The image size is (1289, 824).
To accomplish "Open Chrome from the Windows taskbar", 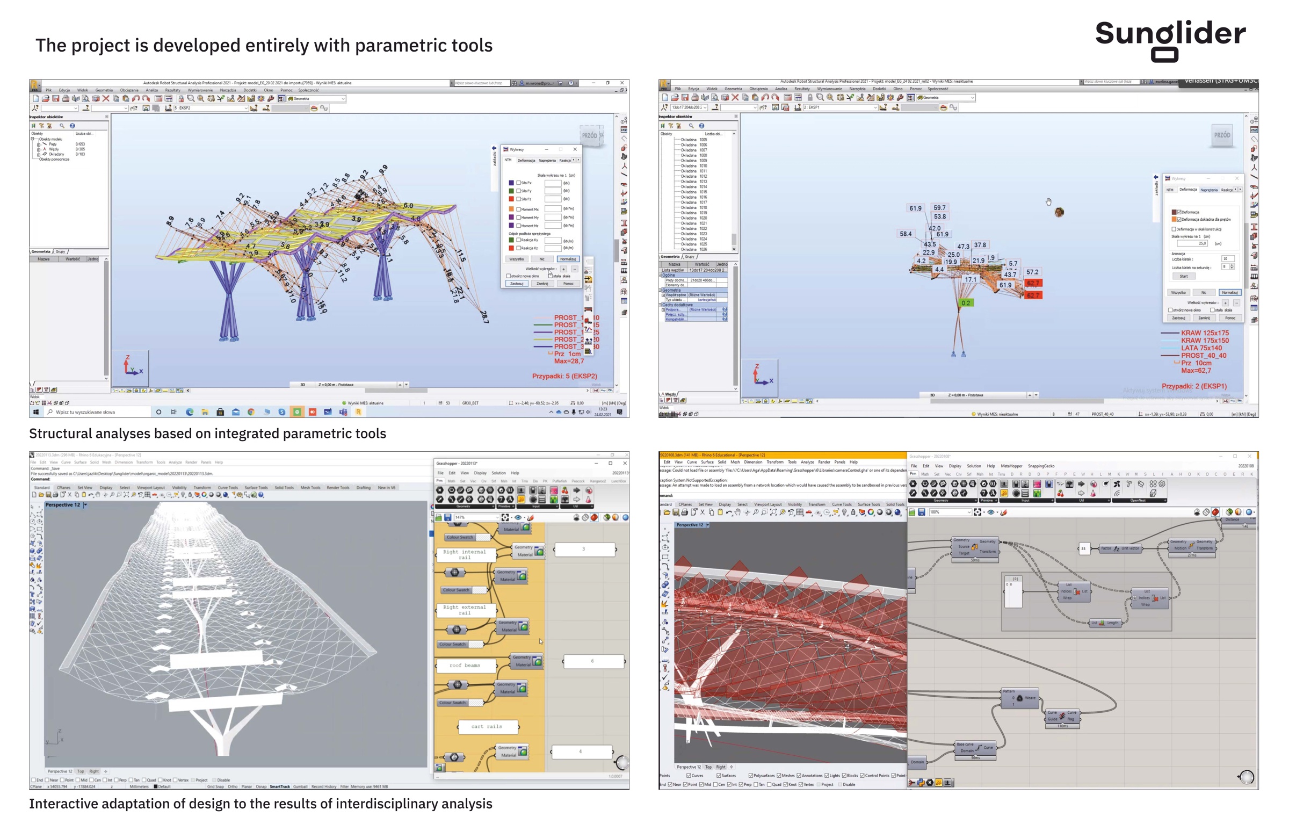I will 251,413.
